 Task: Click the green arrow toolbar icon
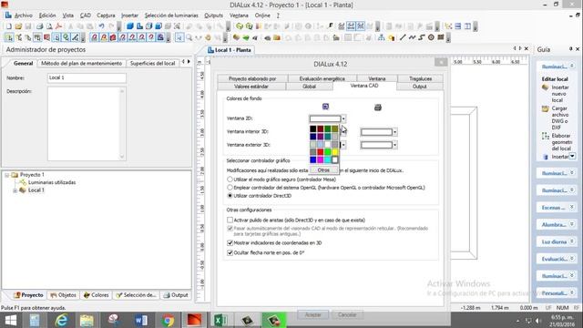(x=246, y=37)
